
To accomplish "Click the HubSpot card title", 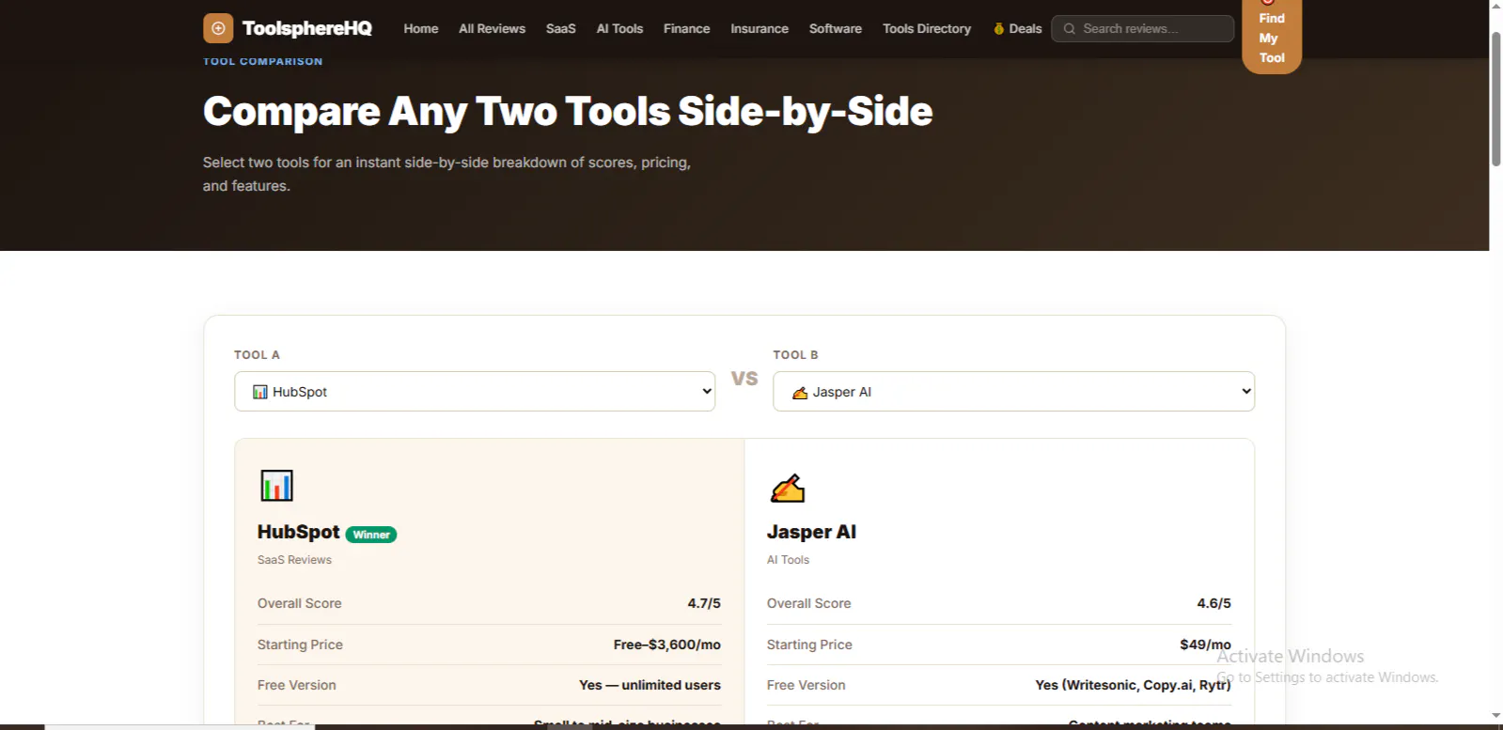I will click(x=299, y=532).
